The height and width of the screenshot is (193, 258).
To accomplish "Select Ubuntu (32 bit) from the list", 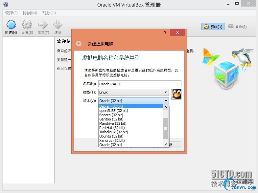I will (131, 136).
